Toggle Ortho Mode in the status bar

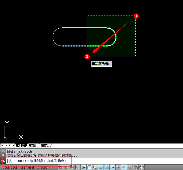click(77, 167)
